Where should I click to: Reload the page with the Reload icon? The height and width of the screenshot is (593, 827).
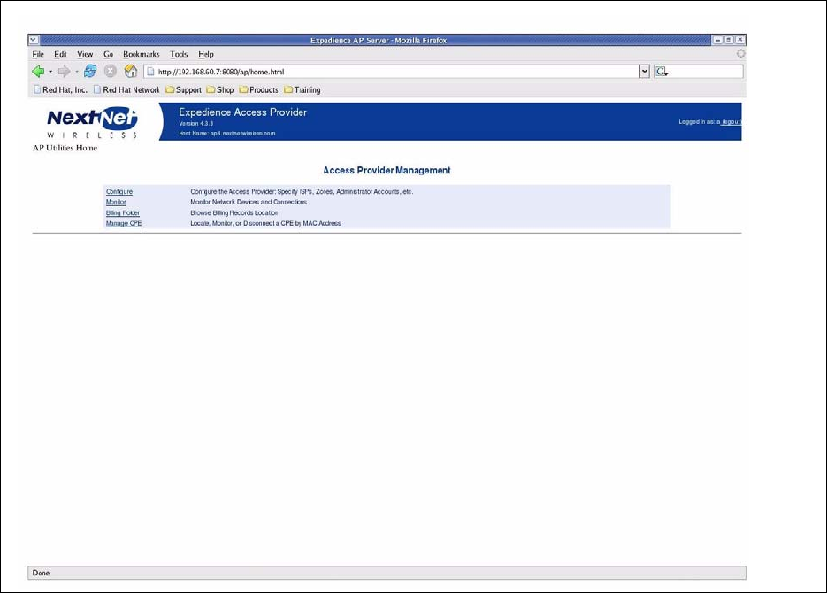coord(91,71)
